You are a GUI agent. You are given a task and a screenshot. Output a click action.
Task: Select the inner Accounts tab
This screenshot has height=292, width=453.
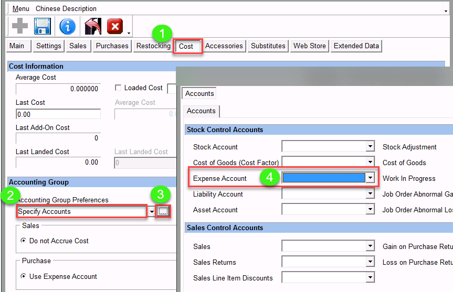202,111
